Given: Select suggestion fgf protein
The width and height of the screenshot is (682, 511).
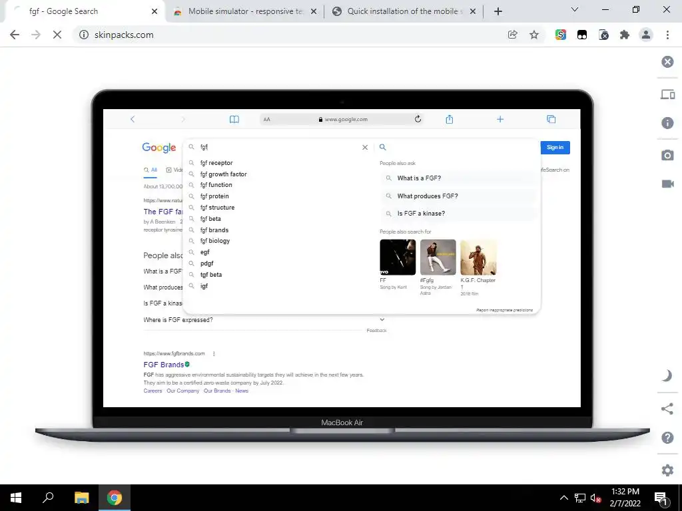Looking at the screenshot, I should click(x=214, y=196).
